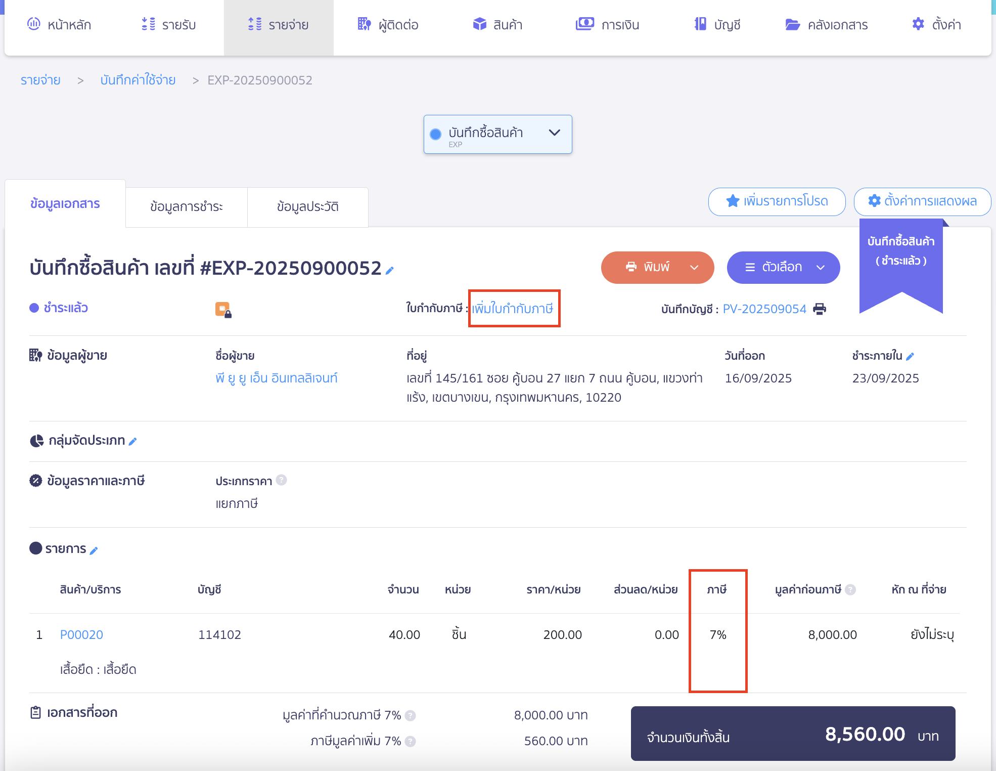Click the เพิ่มรายการโปรด favorite button
This screenshot has width=996, height=771.
pos(777,201)
